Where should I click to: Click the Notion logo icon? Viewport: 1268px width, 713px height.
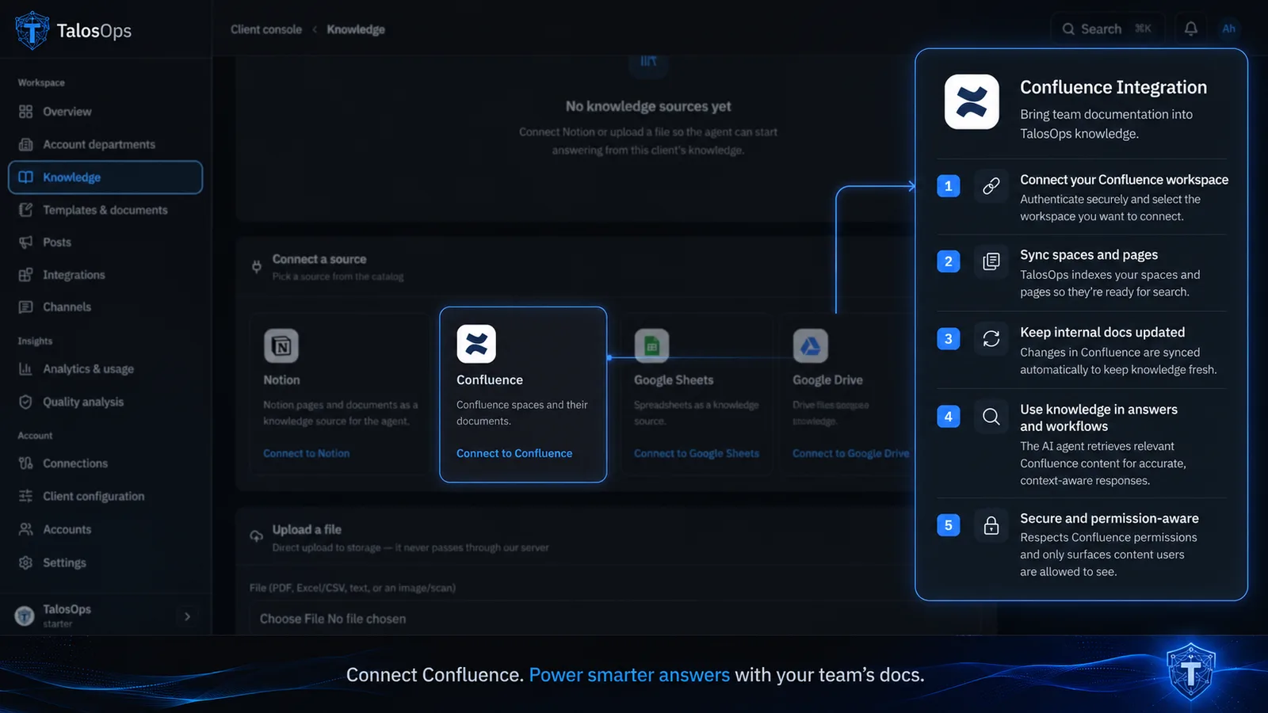(281, 345)
